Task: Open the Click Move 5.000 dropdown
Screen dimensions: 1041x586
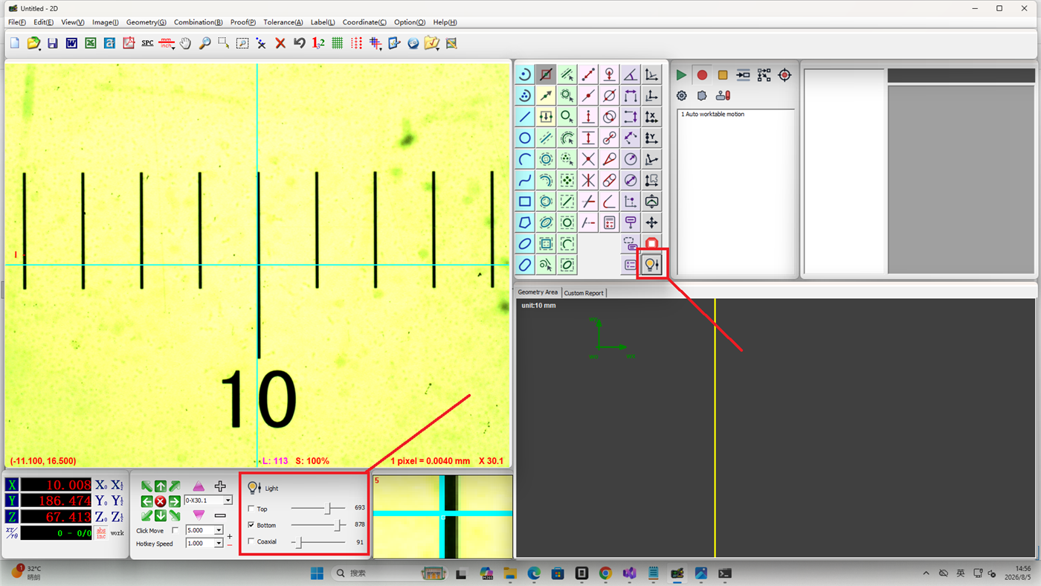Action: click(219, 530)
